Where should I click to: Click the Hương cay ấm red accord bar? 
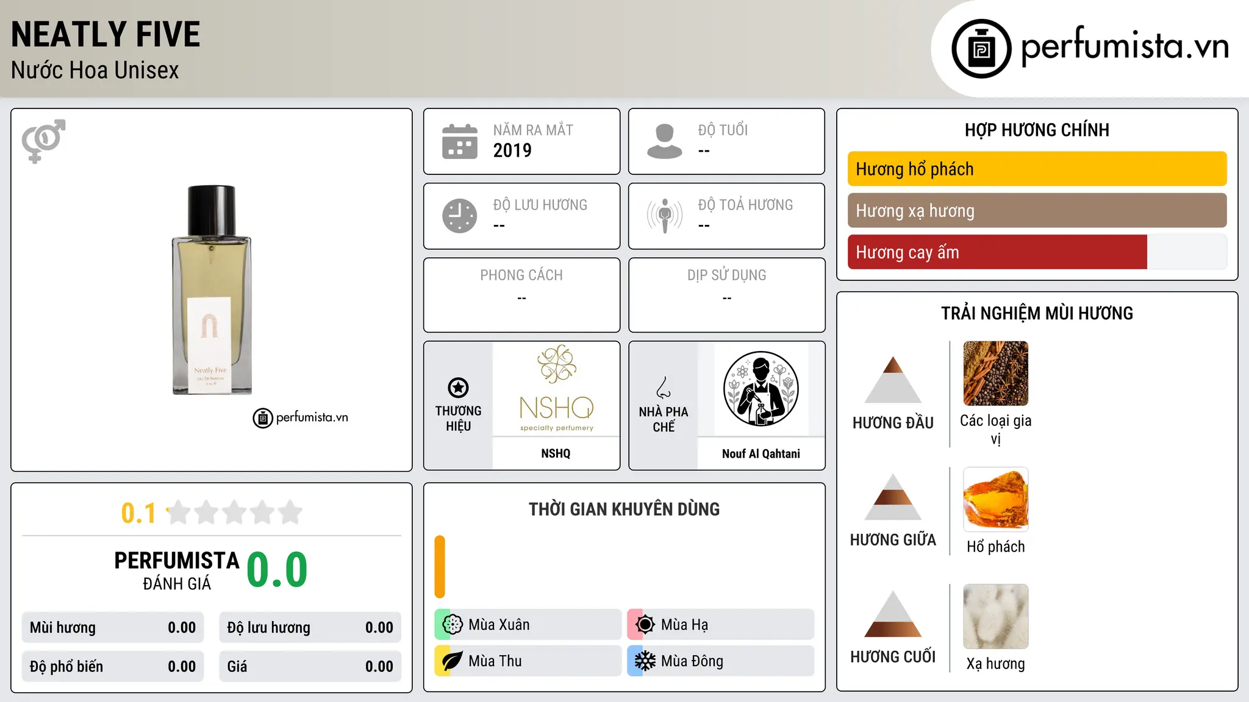(998, 252)
